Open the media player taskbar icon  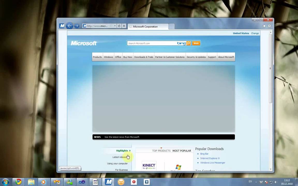(x=44, y=182)
